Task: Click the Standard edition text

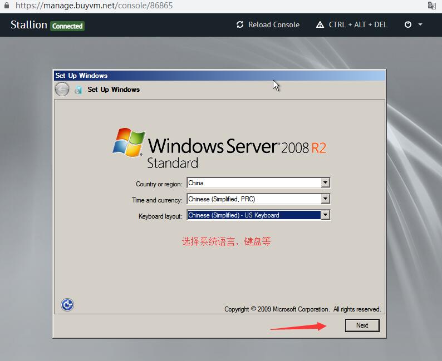Action: pyautogui.click(x=173, y=163)
